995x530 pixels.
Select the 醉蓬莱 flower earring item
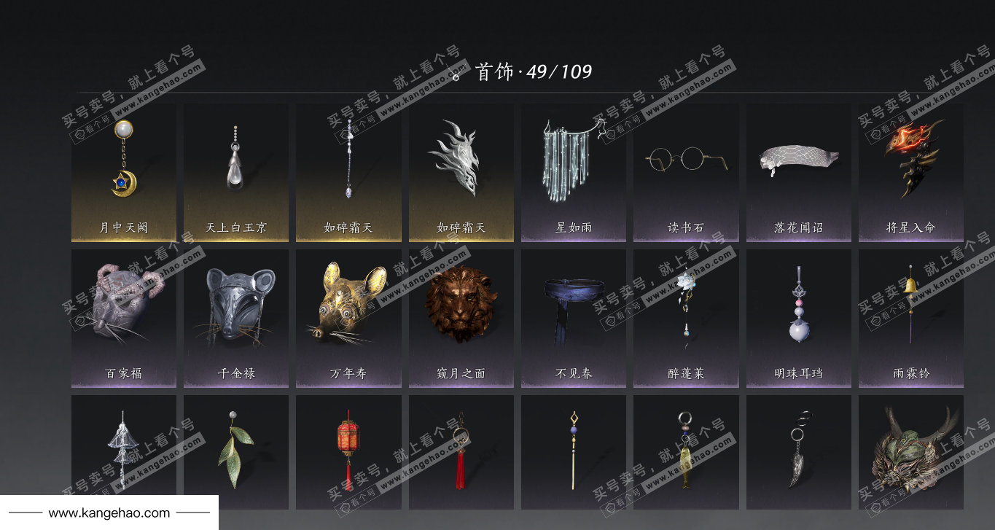pyautogui.click(x=686, y=319)
